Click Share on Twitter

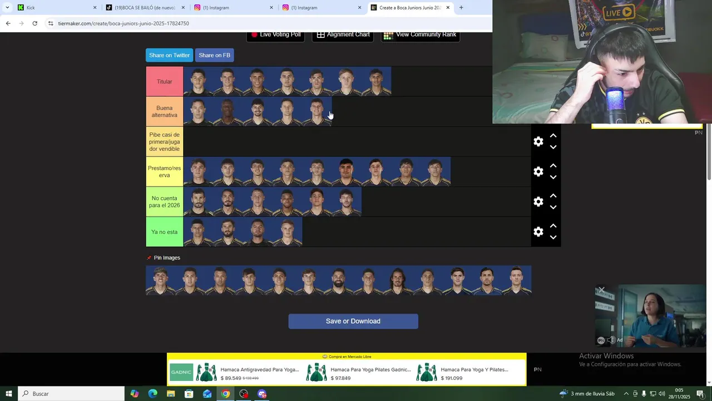coord(169,55)
